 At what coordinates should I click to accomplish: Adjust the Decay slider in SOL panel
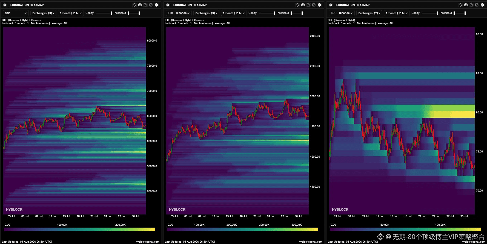430,13
